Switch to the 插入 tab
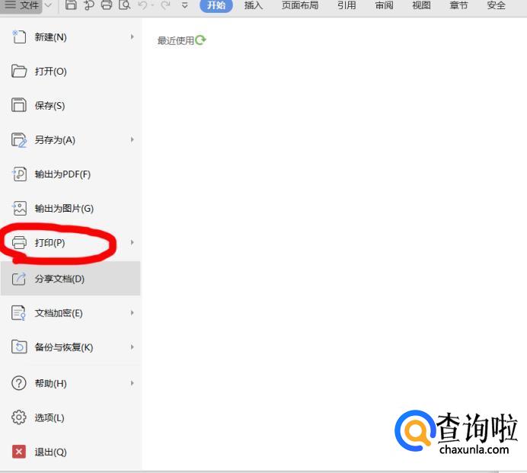 253,5
